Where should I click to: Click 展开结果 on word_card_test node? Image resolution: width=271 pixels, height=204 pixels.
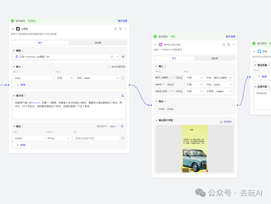(231, 37)
